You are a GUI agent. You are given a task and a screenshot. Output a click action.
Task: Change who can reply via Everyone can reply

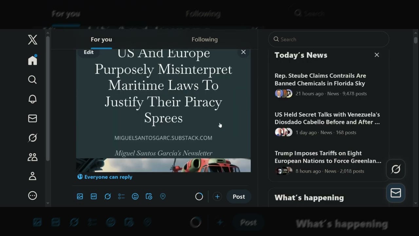[105, 177]
